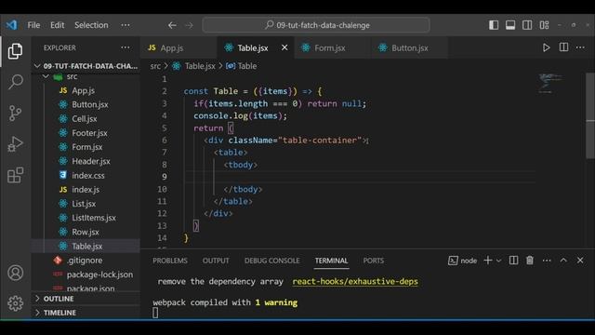This screenshot has width=595, height=335.
Task: Switch to the Ports panel tab
Action: pyautogui.click(x=374, y=261)
